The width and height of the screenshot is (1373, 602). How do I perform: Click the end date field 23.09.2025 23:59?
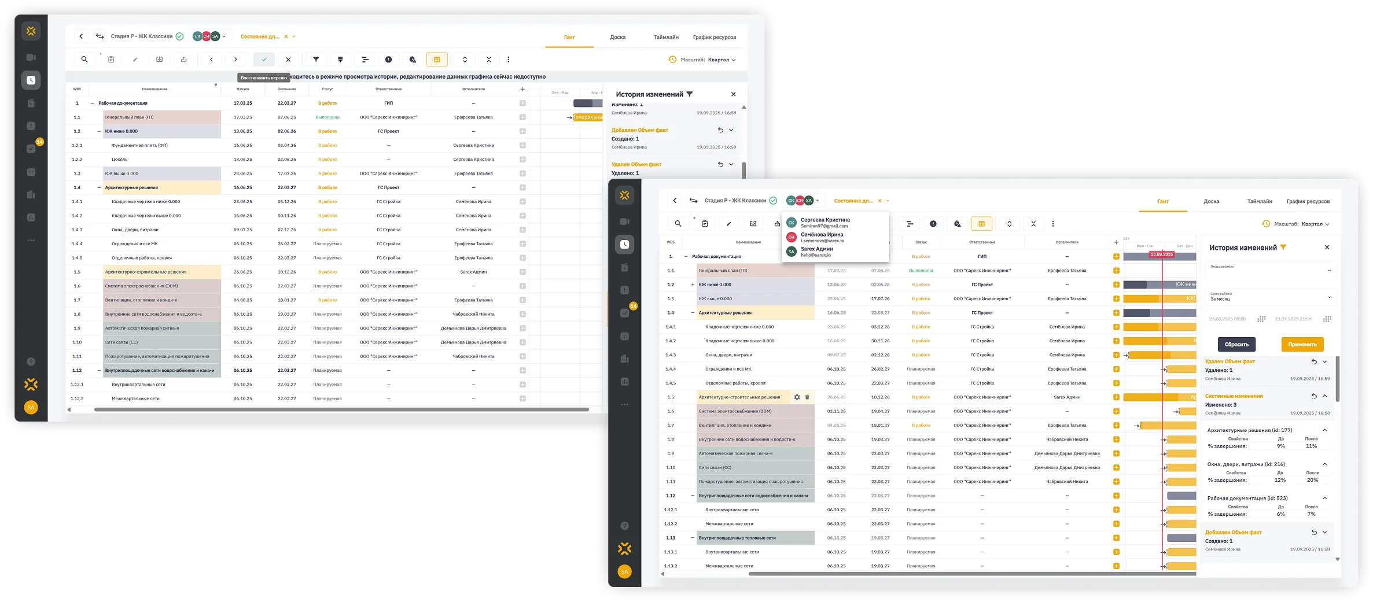[x=1293, y=319]
